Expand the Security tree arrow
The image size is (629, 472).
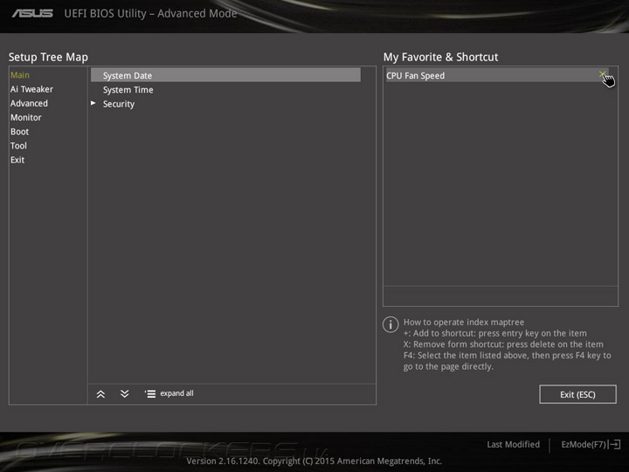[x=93, y=103]
